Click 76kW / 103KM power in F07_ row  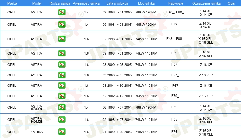[x=146, y=75]
